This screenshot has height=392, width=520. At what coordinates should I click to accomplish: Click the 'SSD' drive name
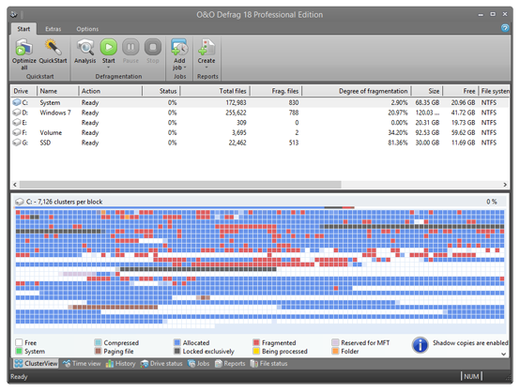[45, 143]
